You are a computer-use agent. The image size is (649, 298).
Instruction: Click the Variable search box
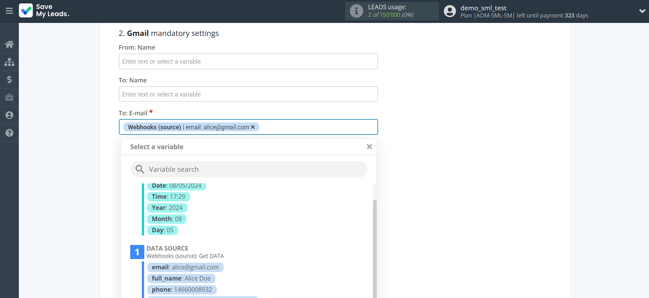249,169
